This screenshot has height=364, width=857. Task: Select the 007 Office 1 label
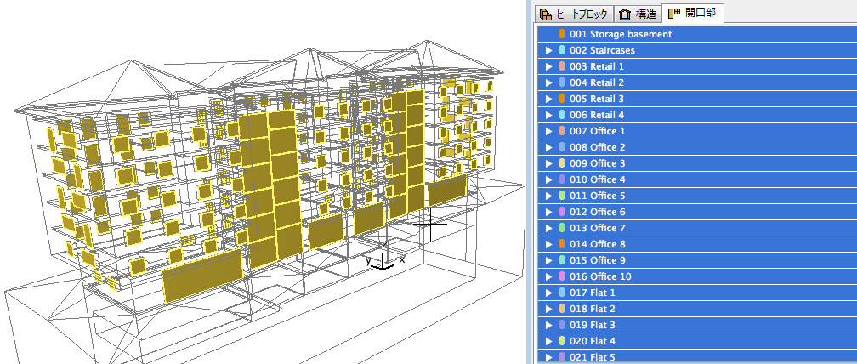coord(598,131)
